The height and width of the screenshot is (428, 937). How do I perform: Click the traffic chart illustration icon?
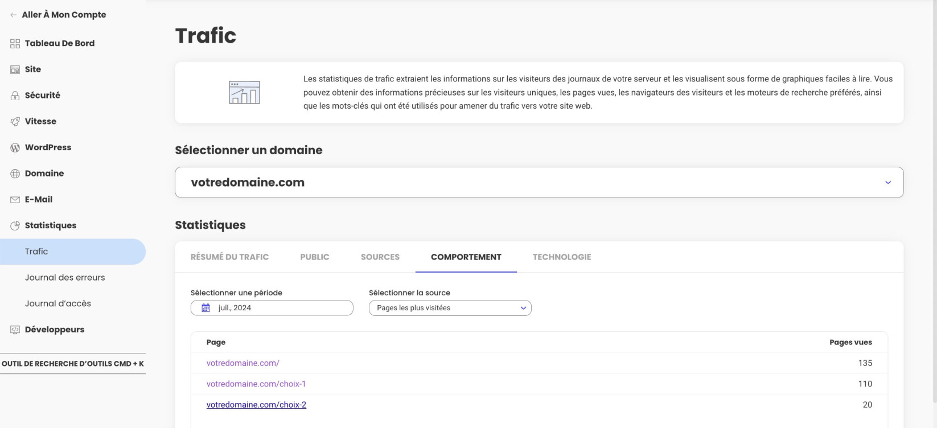click(244, 92)
